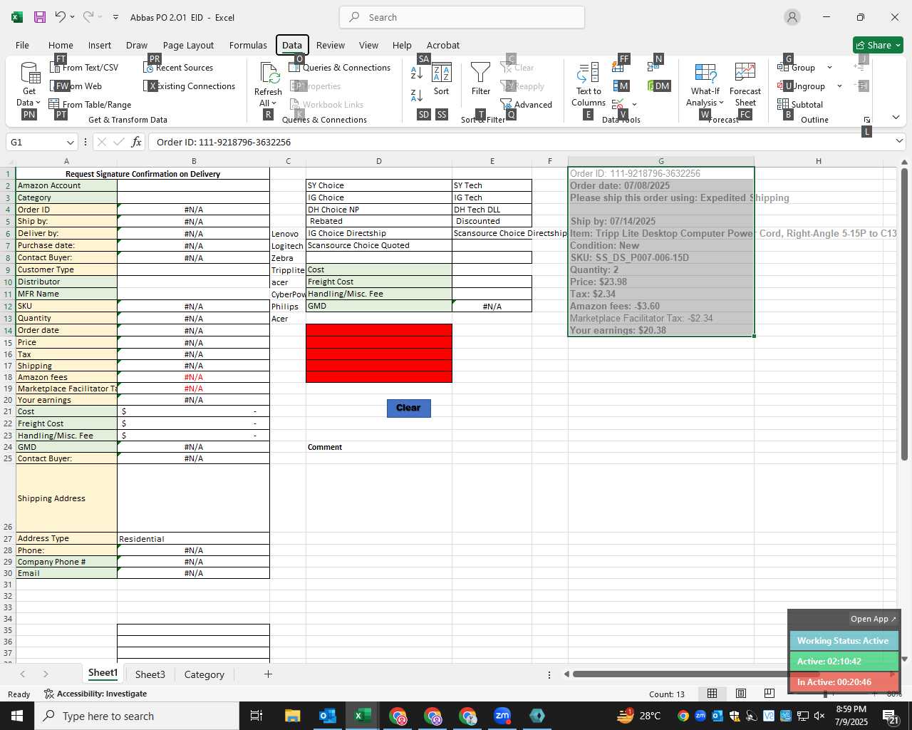The height and width of the screenshot is (730, 912).
Task: Undo the last action
Action: pyautogui.click(x=61, y=17)
